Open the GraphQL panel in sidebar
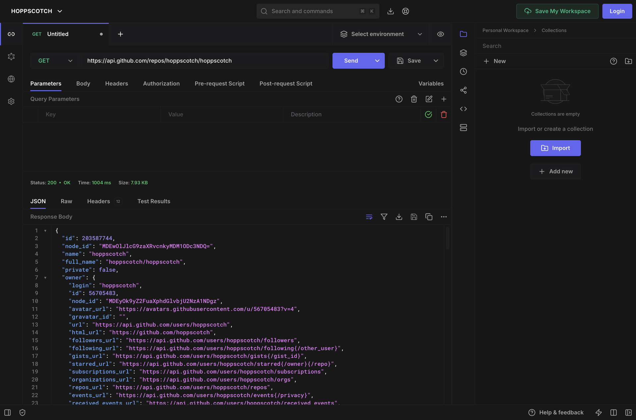 click(x=11, y=56)
